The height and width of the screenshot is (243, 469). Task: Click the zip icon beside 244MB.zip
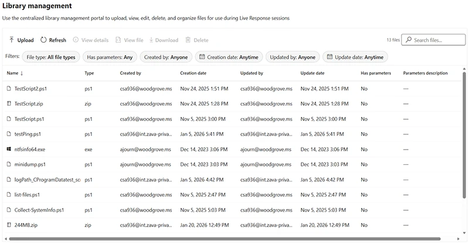click(x=9, y=225)
